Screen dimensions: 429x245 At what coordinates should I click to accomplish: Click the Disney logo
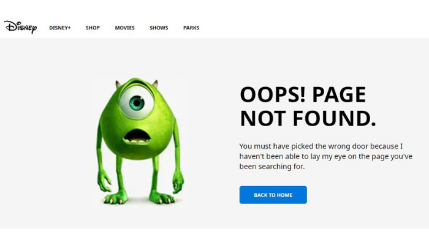(x=20, y=27)
